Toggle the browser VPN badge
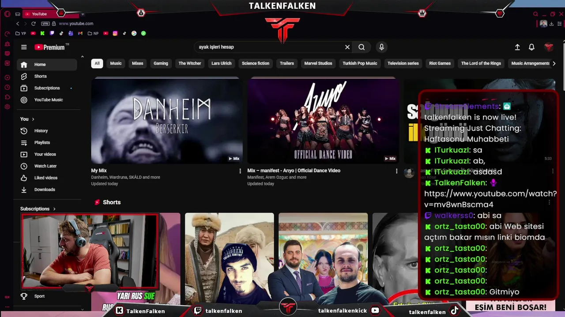 pos(45,24)
